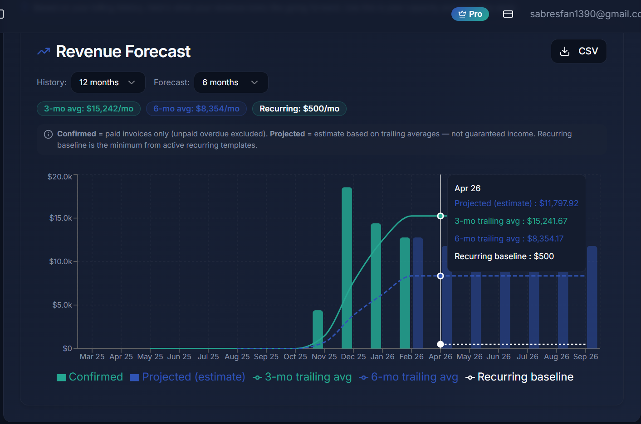Click the recurring baseline point at Apr 26

pyautogui.click(x=440, y=344)
